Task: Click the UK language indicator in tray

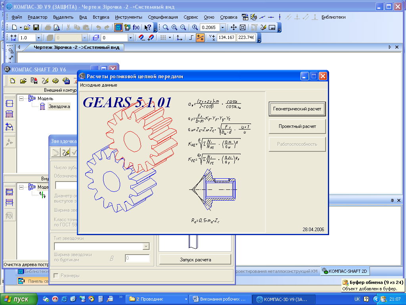Action: pos(357,299)
